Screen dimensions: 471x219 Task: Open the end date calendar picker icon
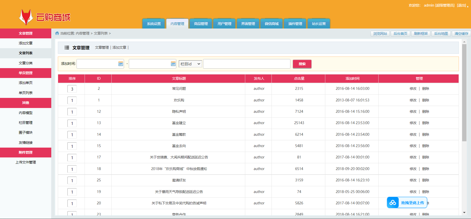click(173, 64)
